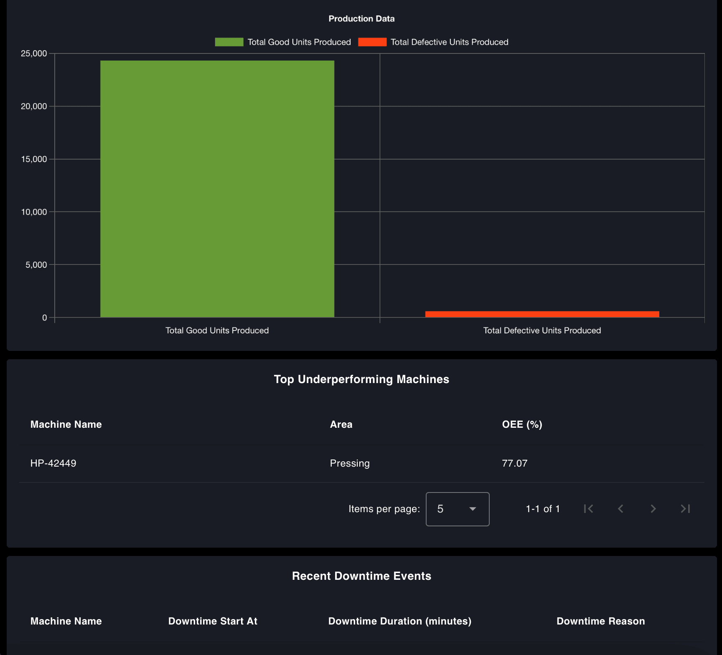Image resolution: width=722 pixels, height=655 pixels.
Task: Click the OEE (%) column header
Action: (x=521, y=424)
